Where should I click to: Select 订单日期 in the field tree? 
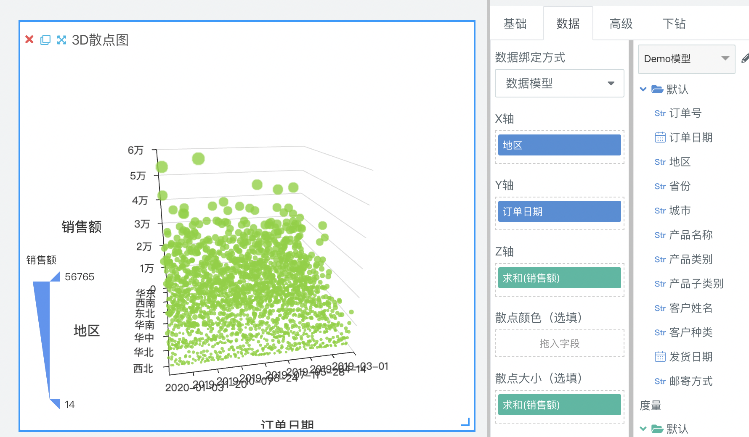point(691,137)
